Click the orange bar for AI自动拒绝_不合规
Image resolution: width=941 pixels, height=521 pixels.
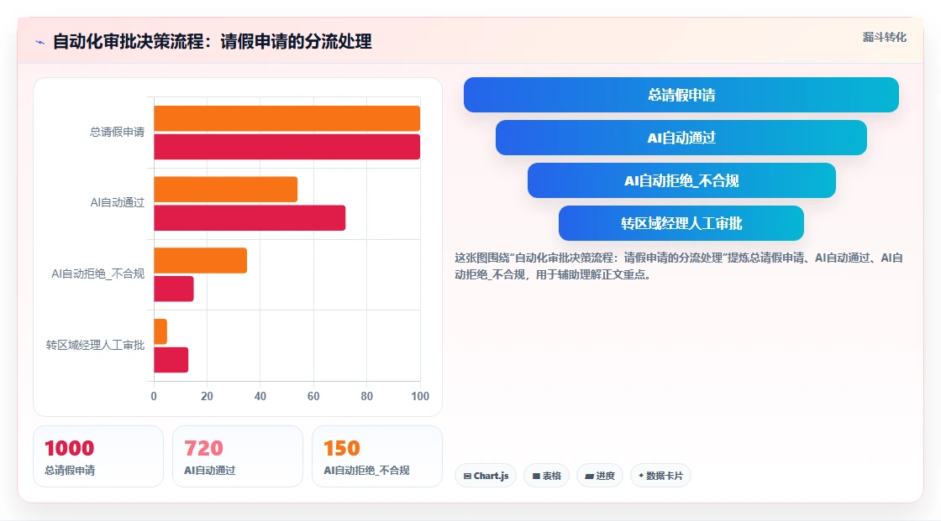(201, 260)
